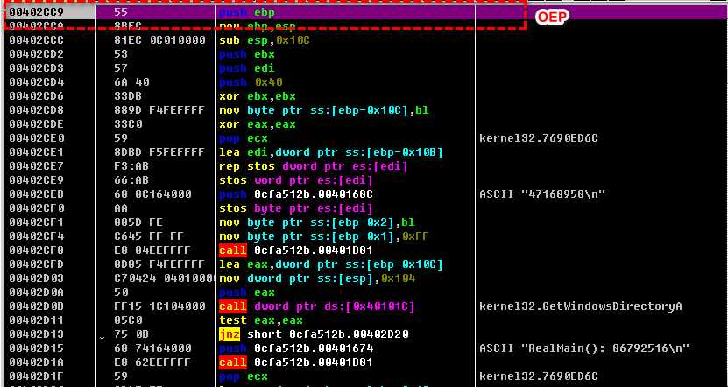The width and height of the screenshot is (728, 387).
Task: Click address 00402CE1
Action: click(36, 152)
